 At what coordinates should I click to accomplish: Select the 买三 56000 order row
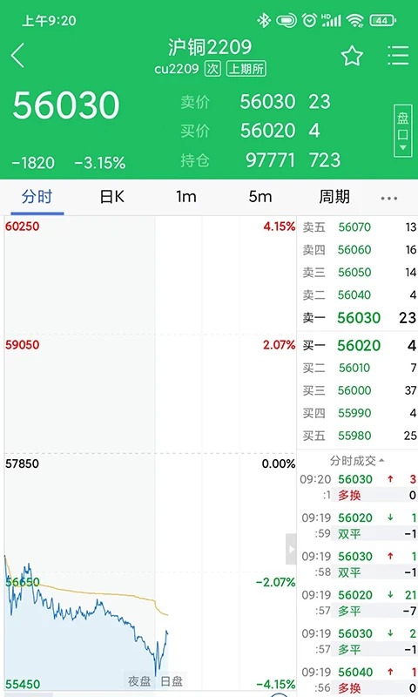pos(359,390)
